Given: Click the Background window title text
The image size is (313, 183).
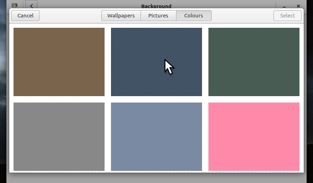Looking at the screenshot, I should [x=156, y=6].
